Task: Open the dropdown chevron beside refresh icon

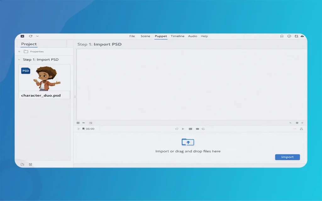Action: click(x=37, y=36)
